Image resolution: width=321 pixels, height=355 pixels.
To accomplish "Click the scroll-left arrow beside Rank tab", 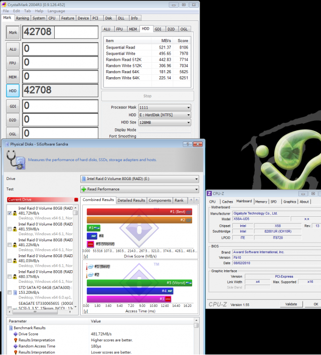I will coord(191,200).
